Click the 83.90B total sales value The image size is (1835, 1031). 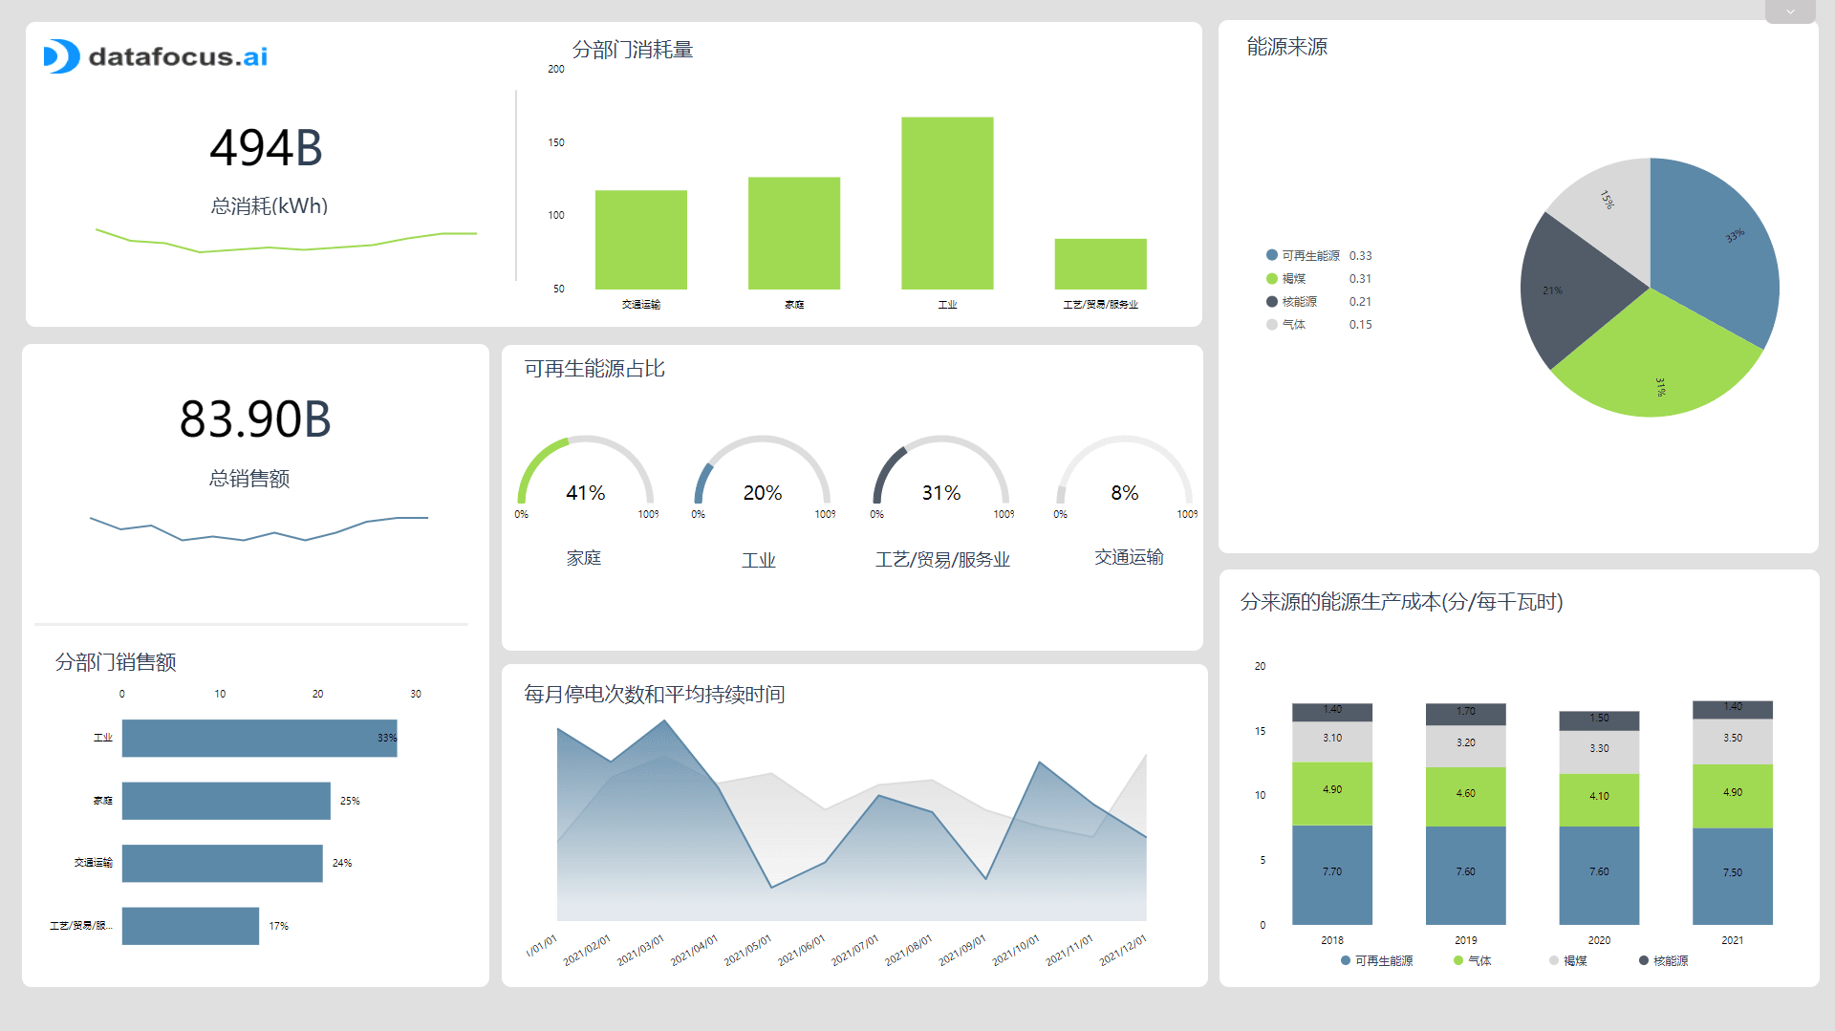coord(255,419)
